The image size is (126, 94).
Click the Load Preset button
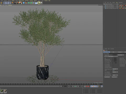point(107,77)
